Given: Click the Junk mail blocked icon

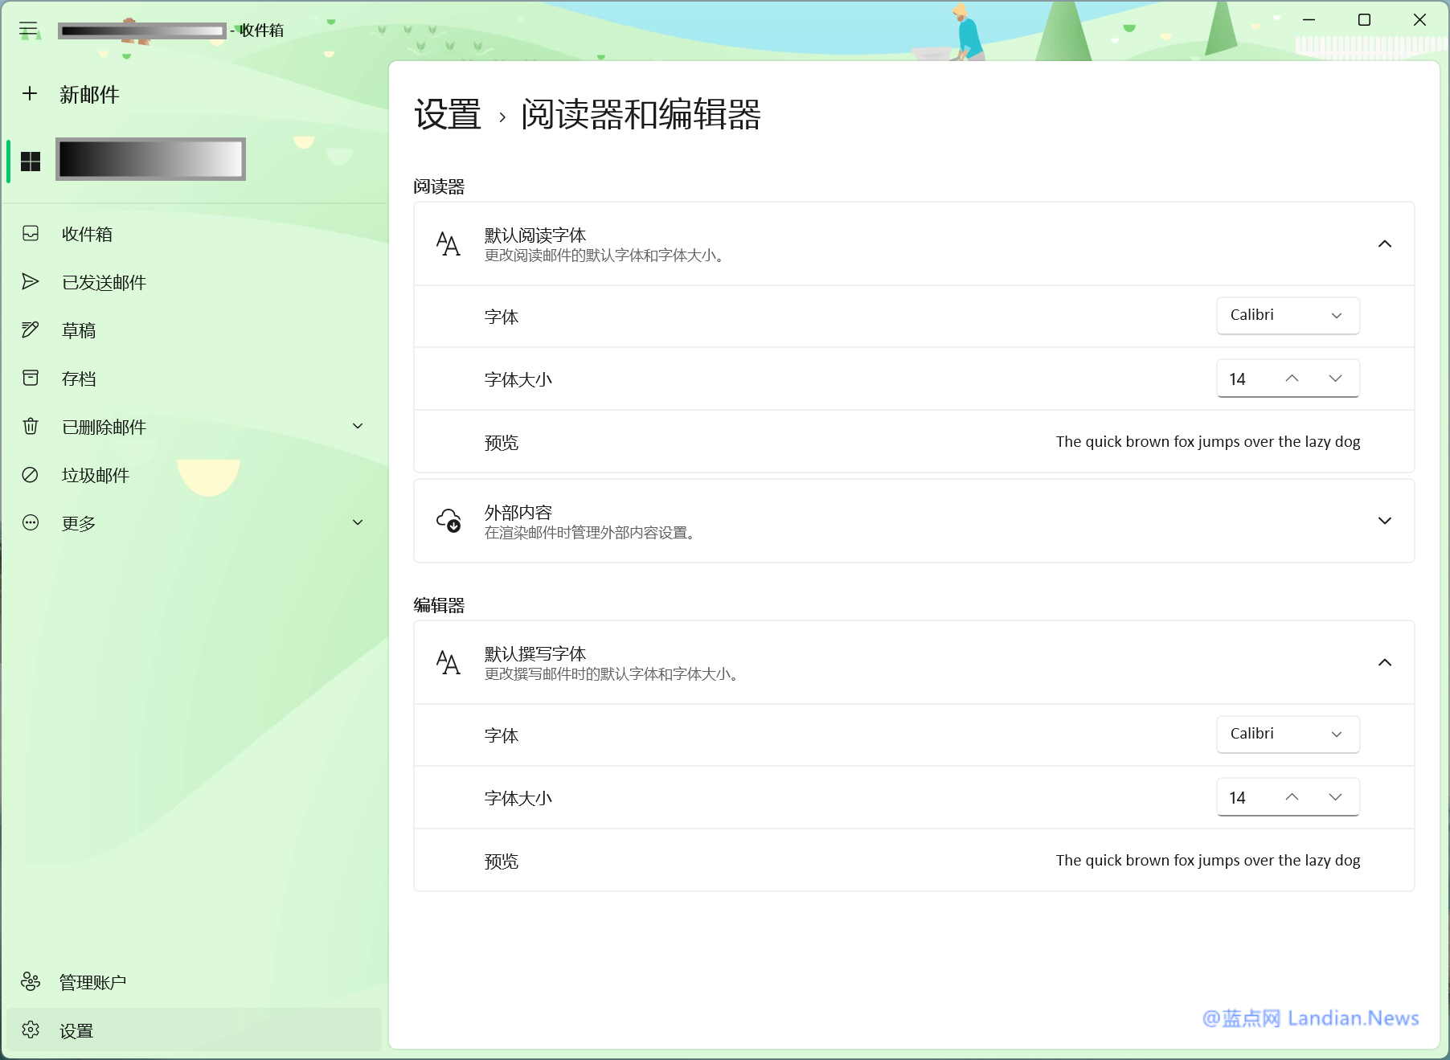Looking at the screenshot, I should (x=31, y=475).
